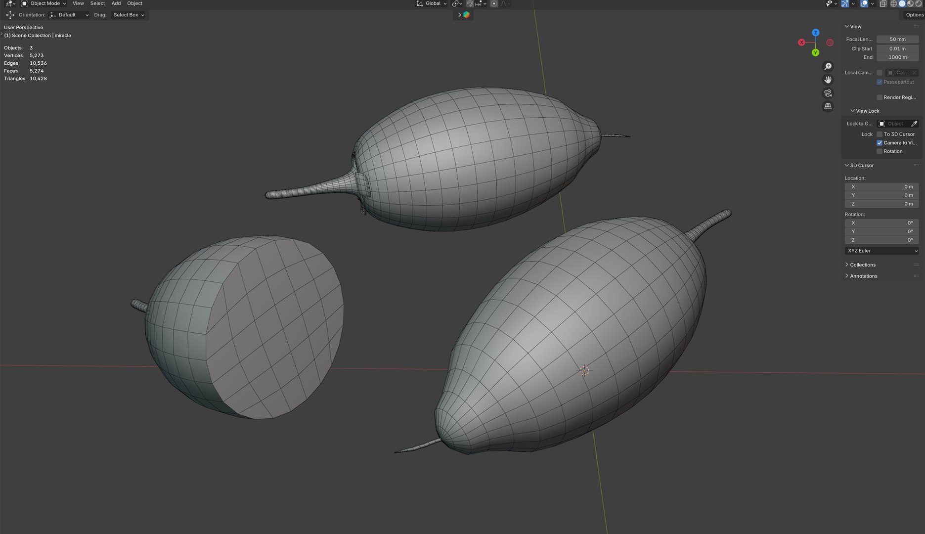Toggle viewport overlays icon
The height and width of the screenshot is (534, 925).
coord(864,3)
